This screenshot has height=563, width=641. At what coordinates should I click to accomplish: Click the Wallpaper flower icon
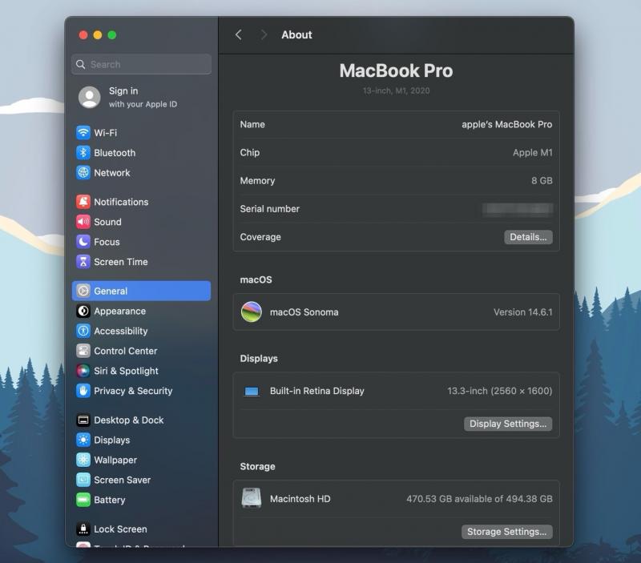click(83, 460)
